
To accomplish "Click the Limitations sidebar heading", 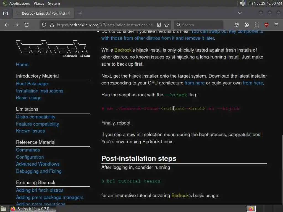I will click(x=27, y=109).
